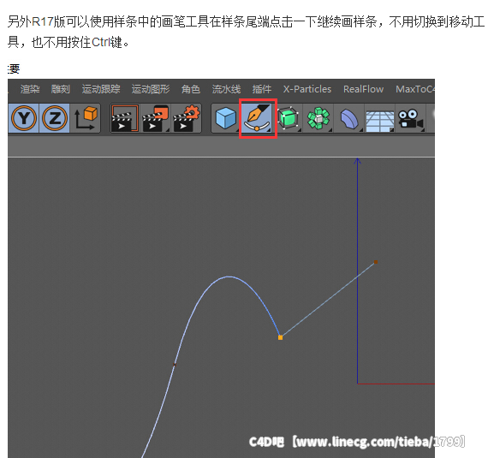
Task: Expand the Pen tool flyout arrow
Action: [x=269, y=130]
